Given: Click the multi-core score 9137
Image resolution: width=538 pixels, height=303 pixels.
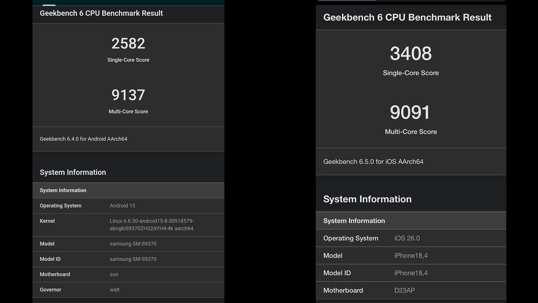Looking at the screenshot, I should pyautogui.click(x=128, y=95).
